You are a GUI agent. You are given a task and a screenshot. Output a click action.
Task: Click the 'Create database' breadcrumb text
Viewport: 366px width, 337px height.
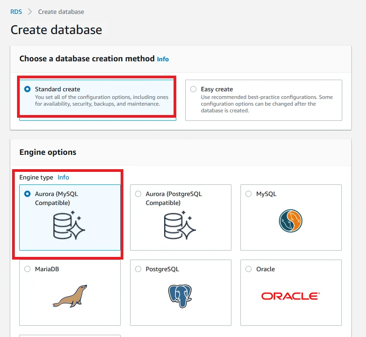pyautogui.click(x=61, y=12)
